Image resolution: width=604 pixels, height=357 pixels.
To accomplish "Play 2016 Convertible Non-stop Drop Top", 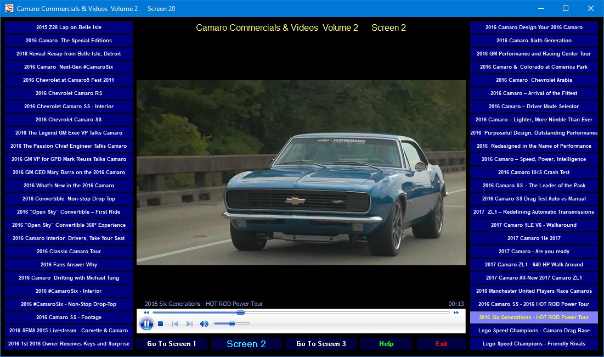I will coord(69,199).
